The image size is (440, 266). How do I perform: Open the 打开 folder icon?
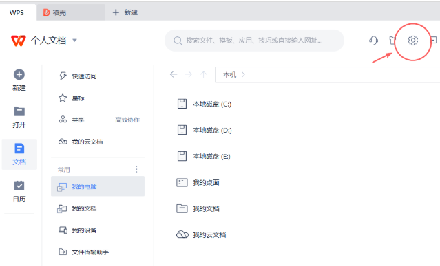click(19, 111)
